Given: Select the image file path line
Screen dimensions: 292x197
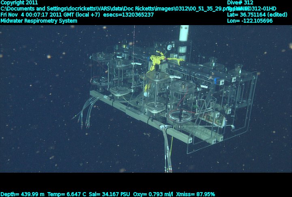Looking at the screenshot, I should pos(125,9).
